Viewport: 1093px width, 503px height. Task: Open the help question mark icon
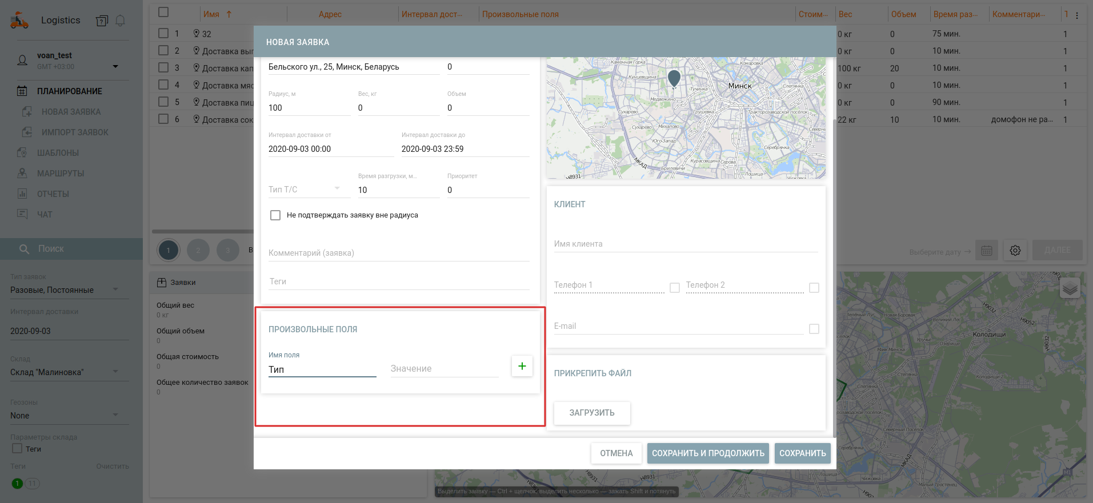point(102,21)
